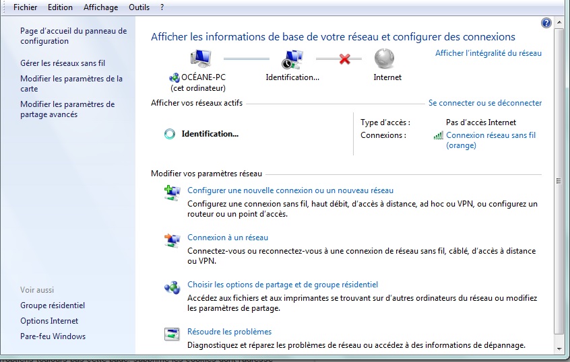Click the red X broken connection icon
The image size is (570, 362).
point(344,59)
